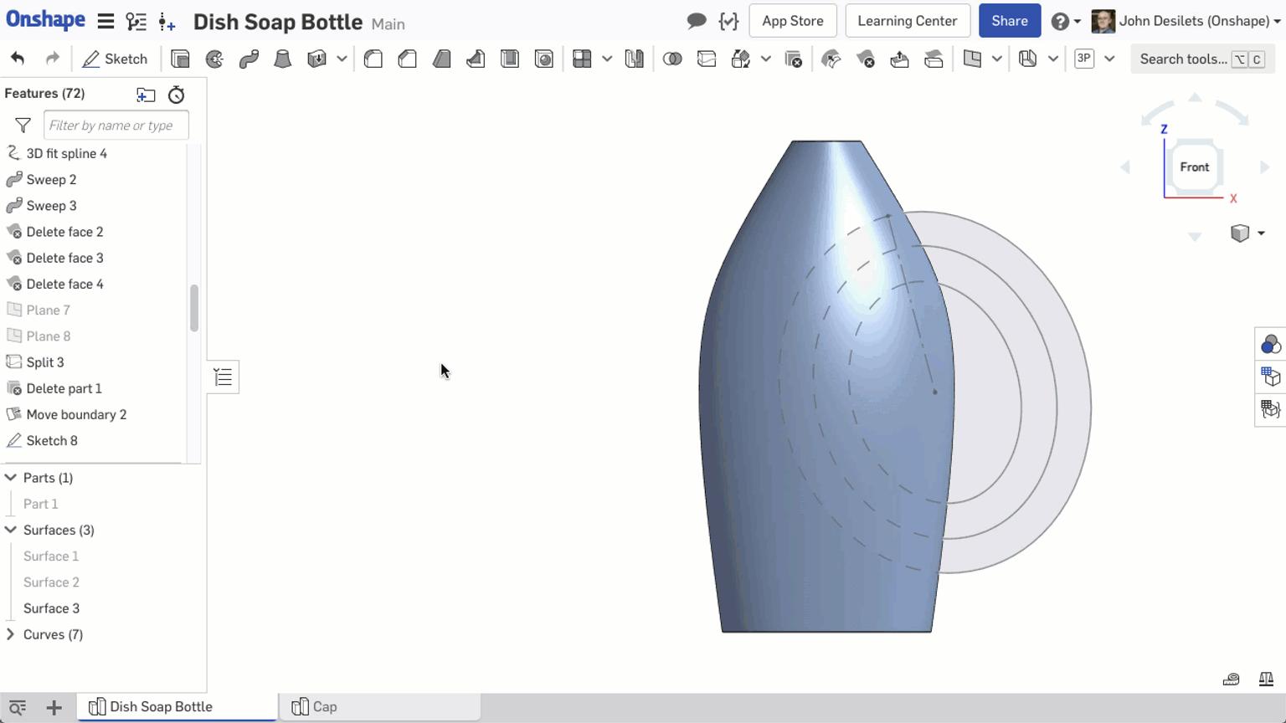1286x723 pixels.
Task: Open the App Store
Action: click(792, 20)
